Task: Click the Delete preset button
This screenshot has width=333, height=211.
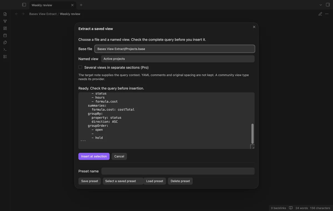Action: pos(180,181)
